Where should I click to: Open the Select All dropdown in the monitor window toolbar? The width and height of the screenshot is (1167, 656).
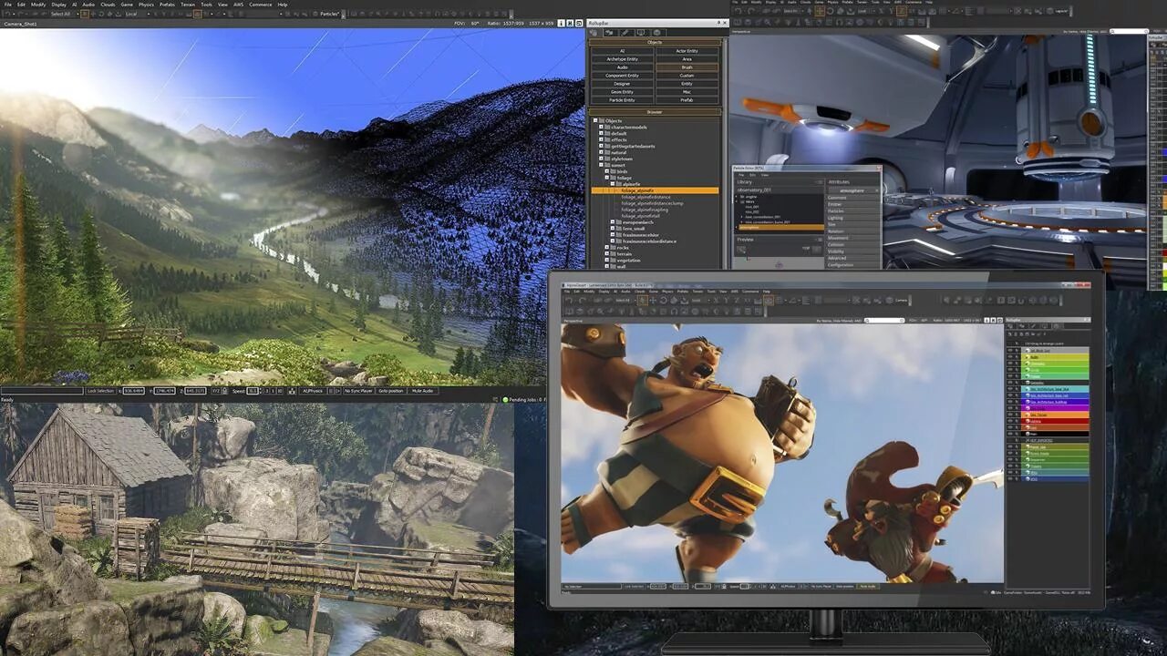point(625,300)
